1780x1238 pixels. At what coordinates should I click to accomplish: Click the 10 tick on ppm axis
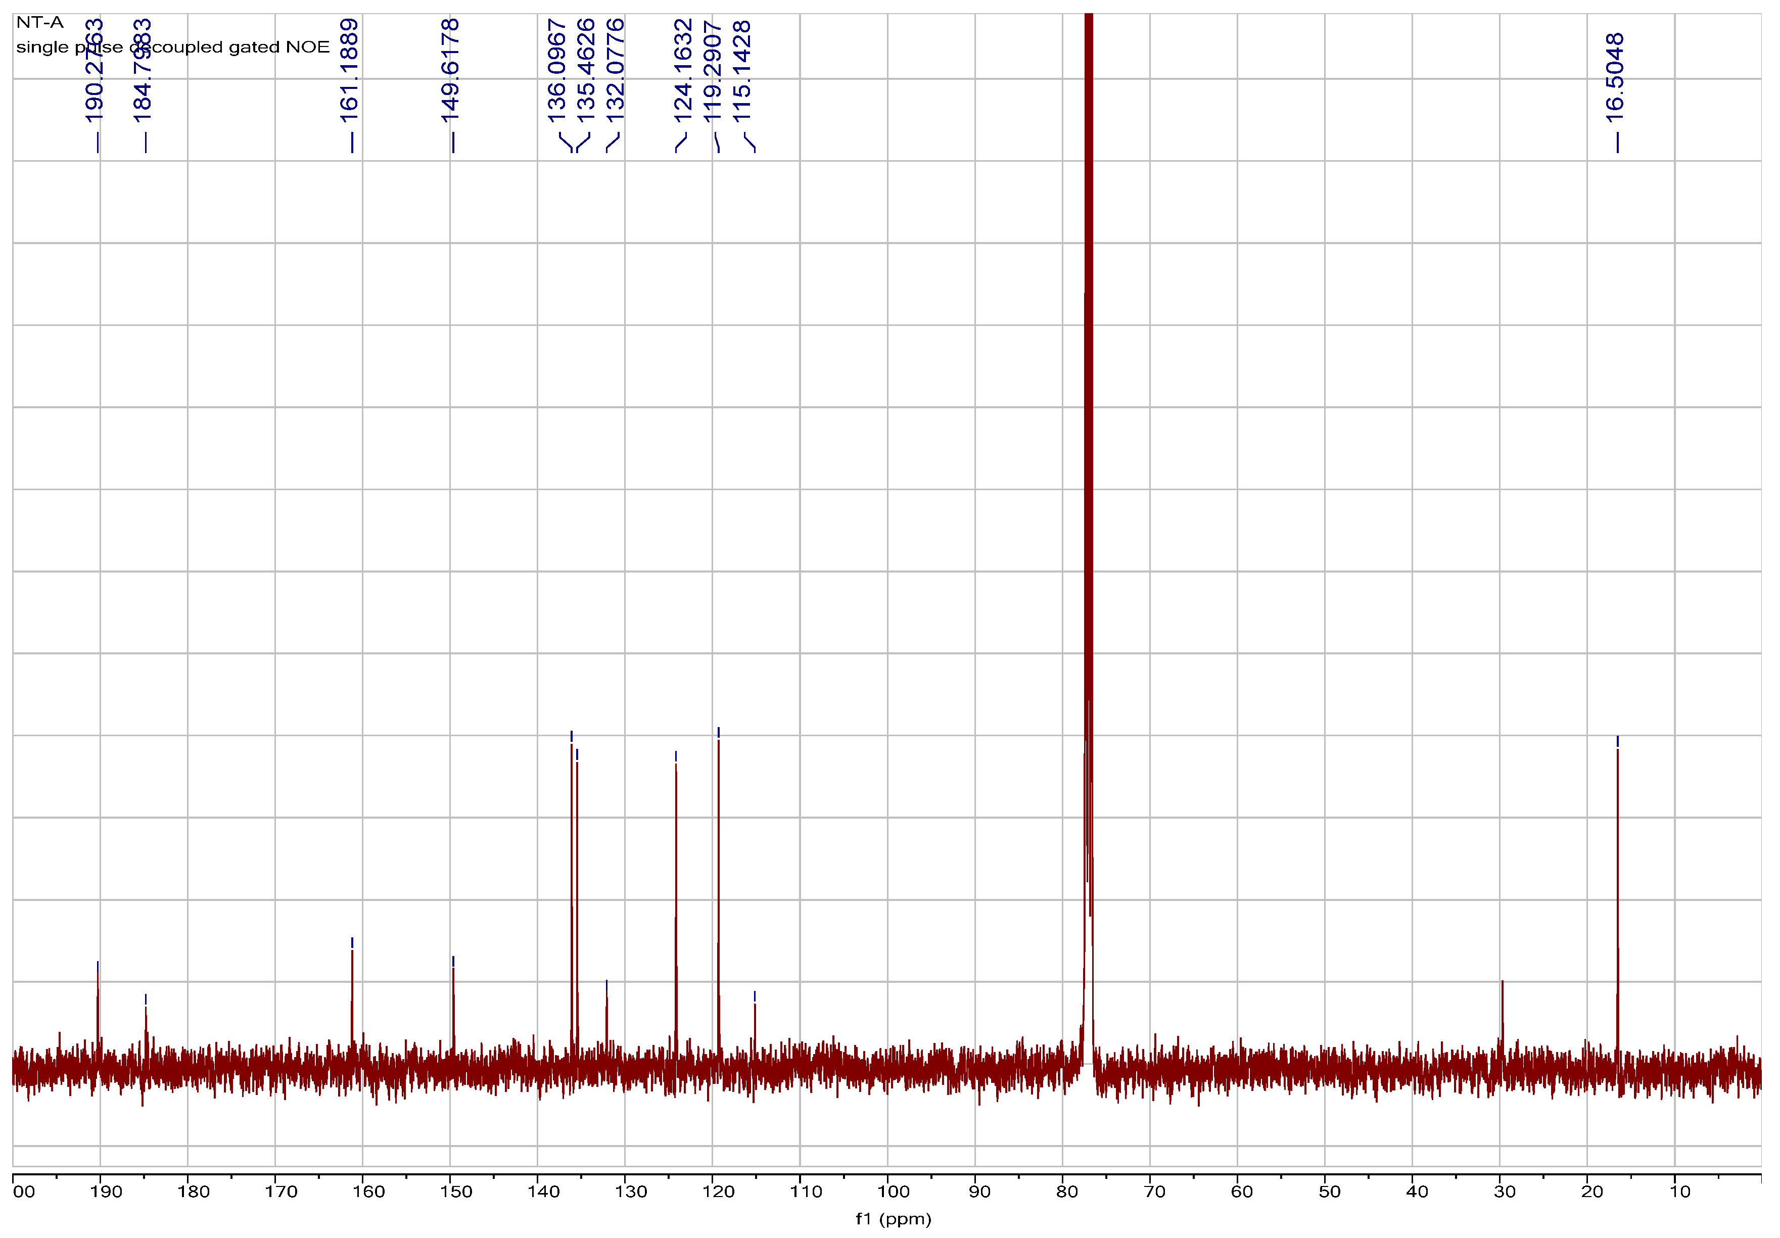(x=1680, y=1192)
